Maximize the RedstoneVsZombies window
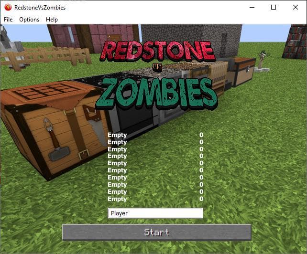The image size is (307, 254). [x=274, y=8]
